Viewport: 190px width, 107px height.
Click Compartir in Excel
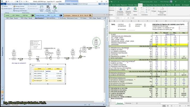click(x=185, y=5)
